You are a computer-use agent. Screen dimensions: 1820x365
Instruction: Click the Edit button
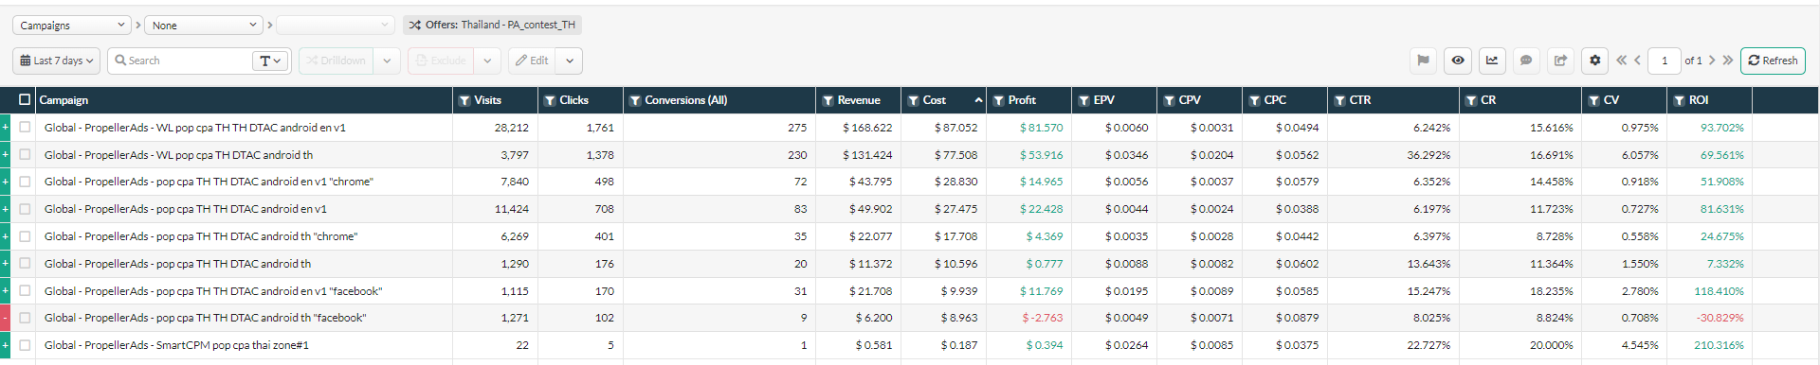pyautogui.click(x=533, y=61)
